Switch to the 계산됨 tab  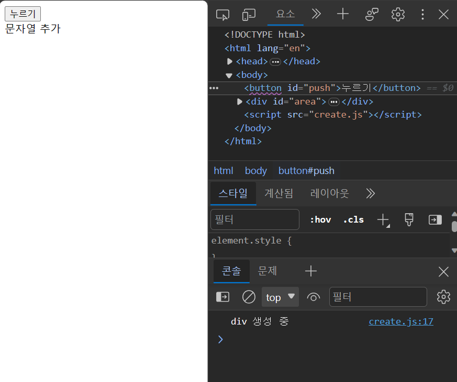point(278,193)
